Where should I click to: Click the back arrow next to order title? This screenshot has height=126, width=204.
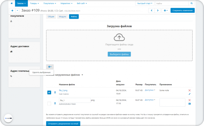(x=13, y=10)
